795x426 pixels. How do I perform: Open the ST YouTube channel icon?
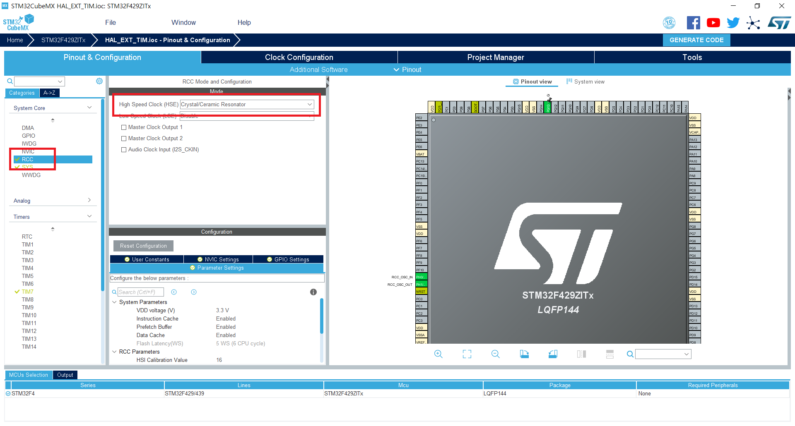(713, 23)
